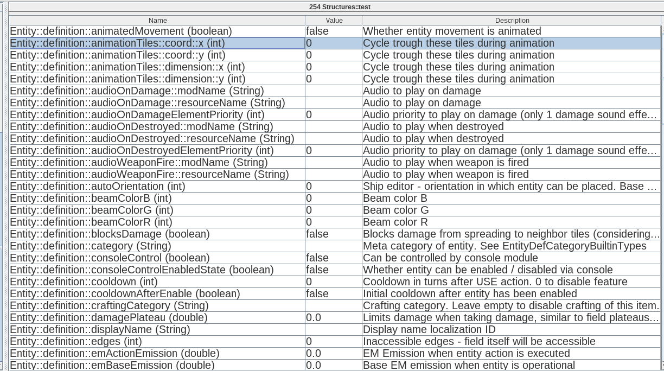Click the autoOrientation description cell
This screenshot has height=371, width=664.
pyautogui.click(x=512, y=187)
